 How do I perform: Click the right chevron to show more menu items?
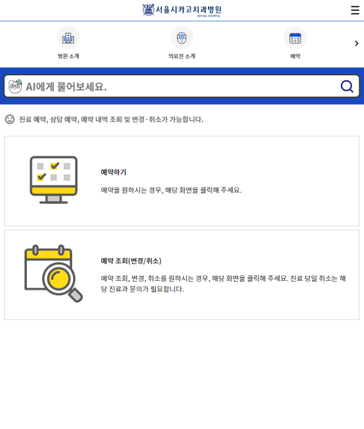click(x=356, y=43)
